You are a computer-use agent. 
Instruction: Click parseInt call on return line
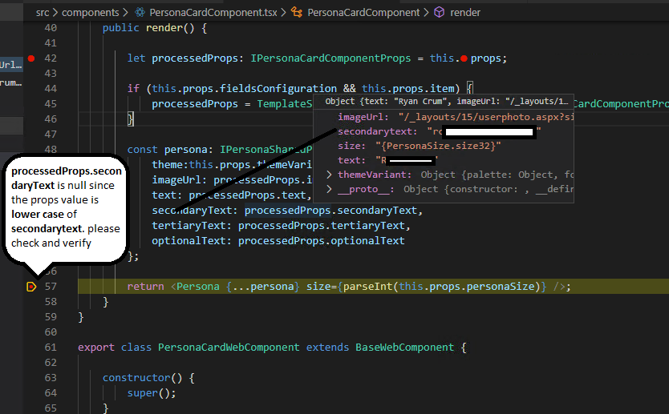click(367, 287)
